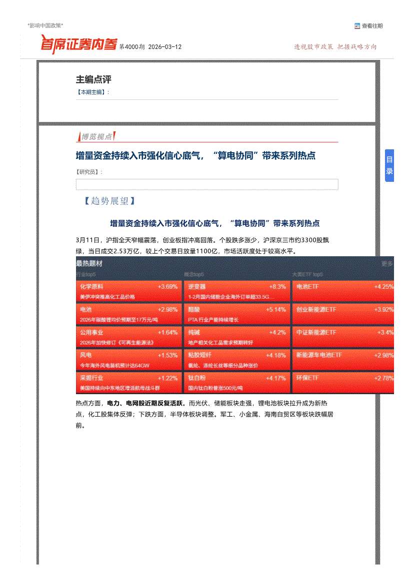Click the 化学原料 sector tile
The height and width of the screenshot is (584, 413).
tap(128, 291)
